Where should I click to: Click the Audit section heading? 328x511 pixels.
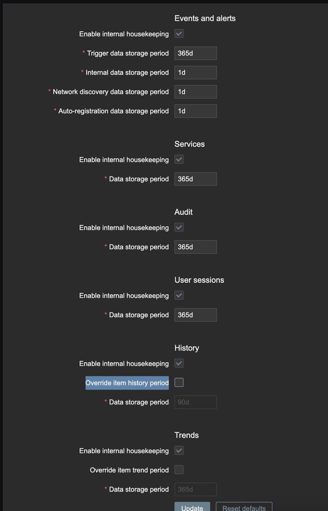pyautogui.click(x=184, y=212)
